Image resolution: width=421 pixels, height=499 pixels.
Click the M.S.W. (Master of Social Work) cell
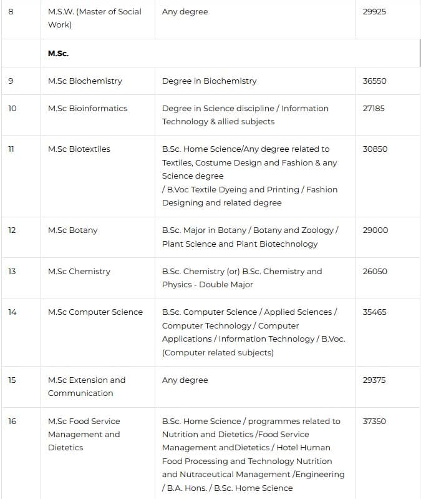(95, 18)
